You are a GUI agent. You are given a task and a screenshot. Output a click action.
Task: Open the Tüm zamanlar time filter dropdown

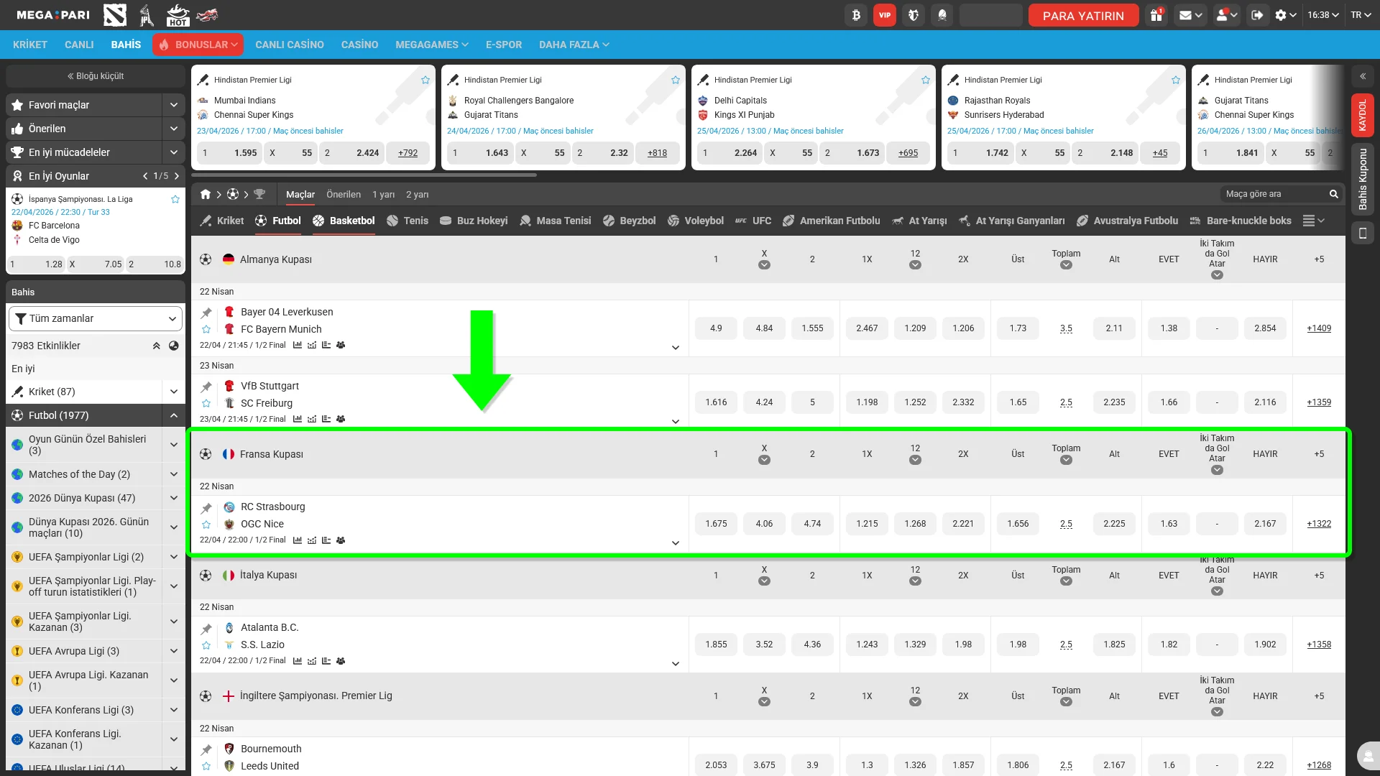pos(96,318)
